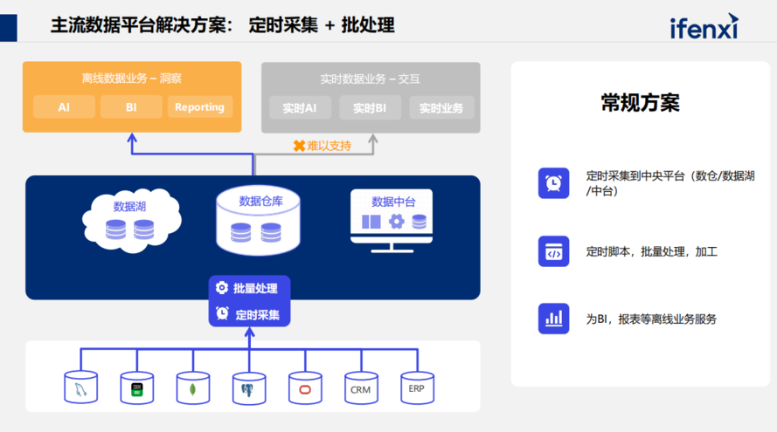Screen dimensions: 777x432
Task: Click the Oracle database cylinder icon
Action: click(x=305, y=387)
